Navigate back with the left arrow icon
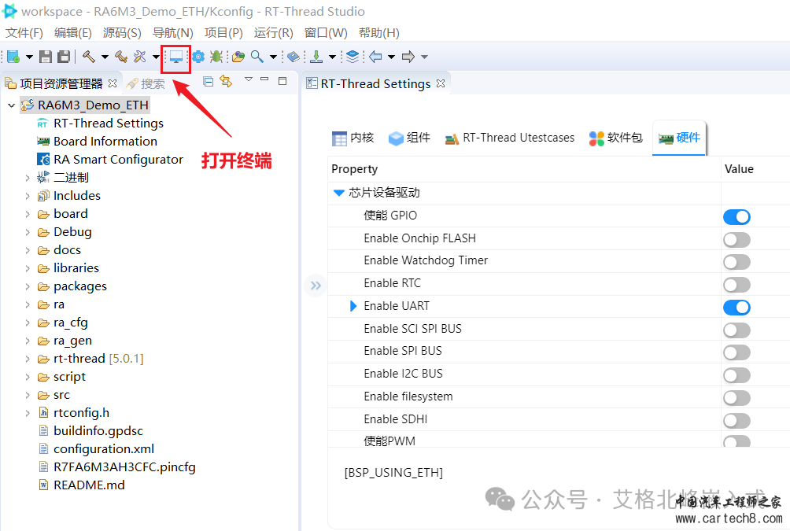 tap(375, 57)
